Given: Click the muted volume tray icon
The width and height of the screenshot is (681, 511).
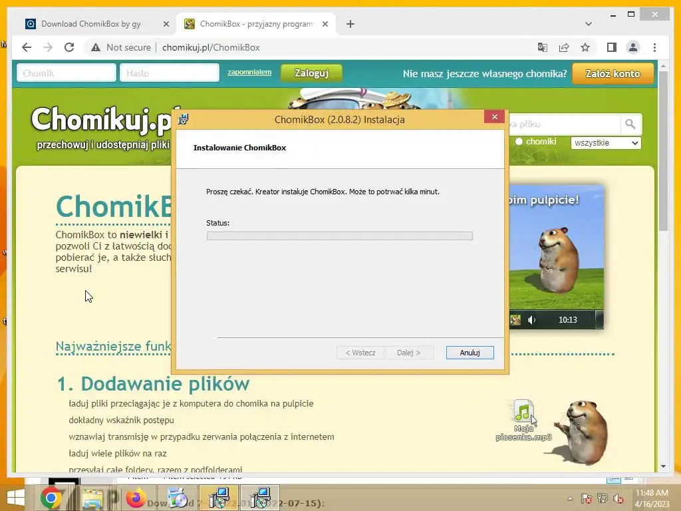Looking at the screenshot, I should click(618, 498).
